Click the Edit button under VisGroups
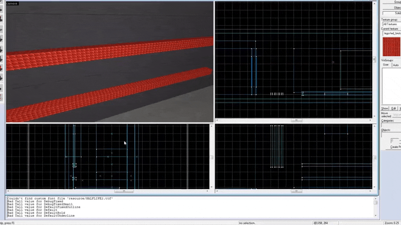The height and width of the screenshot is (225, 401). pos(394,108)
